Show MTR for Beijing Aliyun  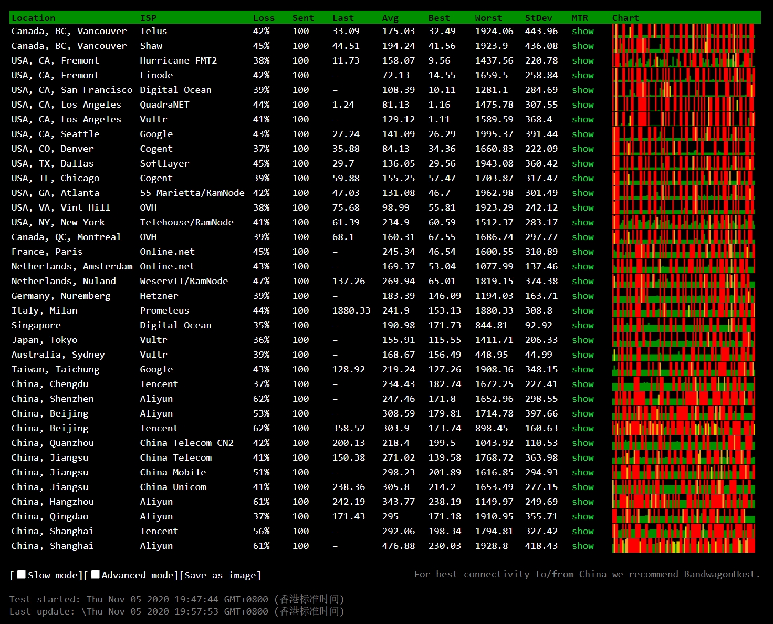point(583,413)
